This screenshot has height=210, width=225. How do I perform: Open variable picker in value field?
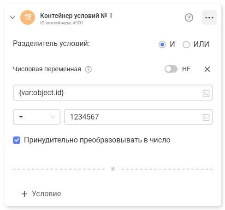(x=206, y=118)
